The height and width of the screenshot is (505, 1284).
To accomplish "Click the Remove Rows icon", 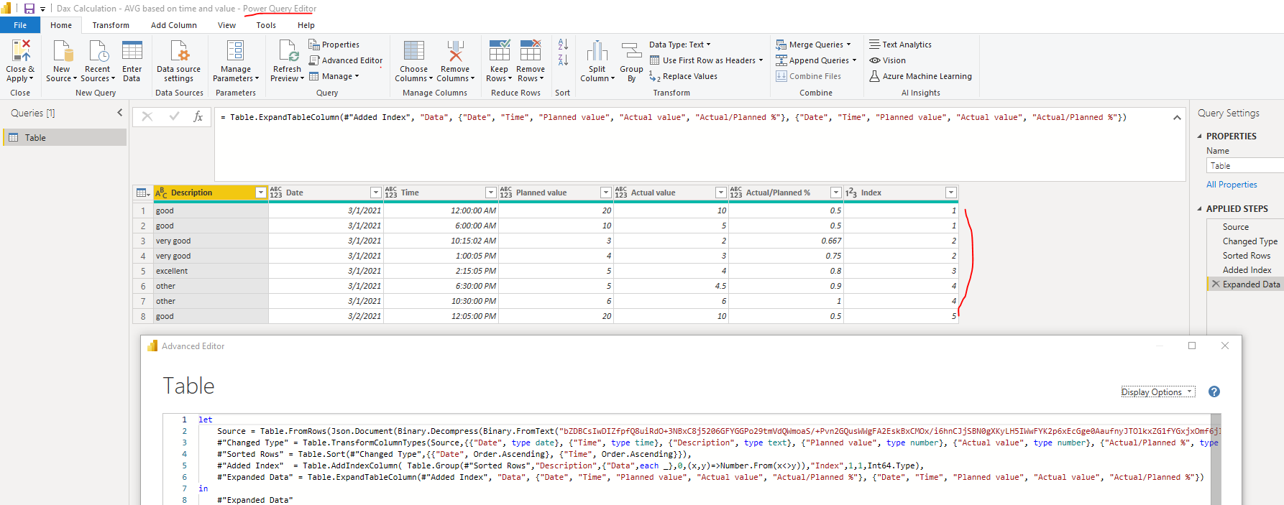I will coord(531,51).
